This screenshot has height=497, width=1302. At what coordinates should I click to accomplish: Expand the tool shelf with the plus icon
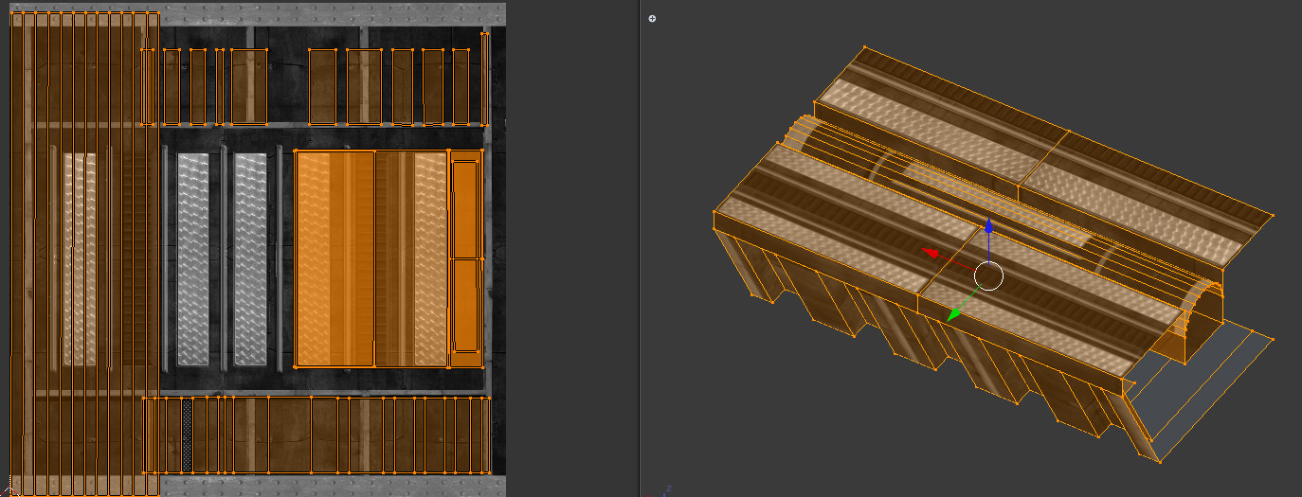coord(652,18)
